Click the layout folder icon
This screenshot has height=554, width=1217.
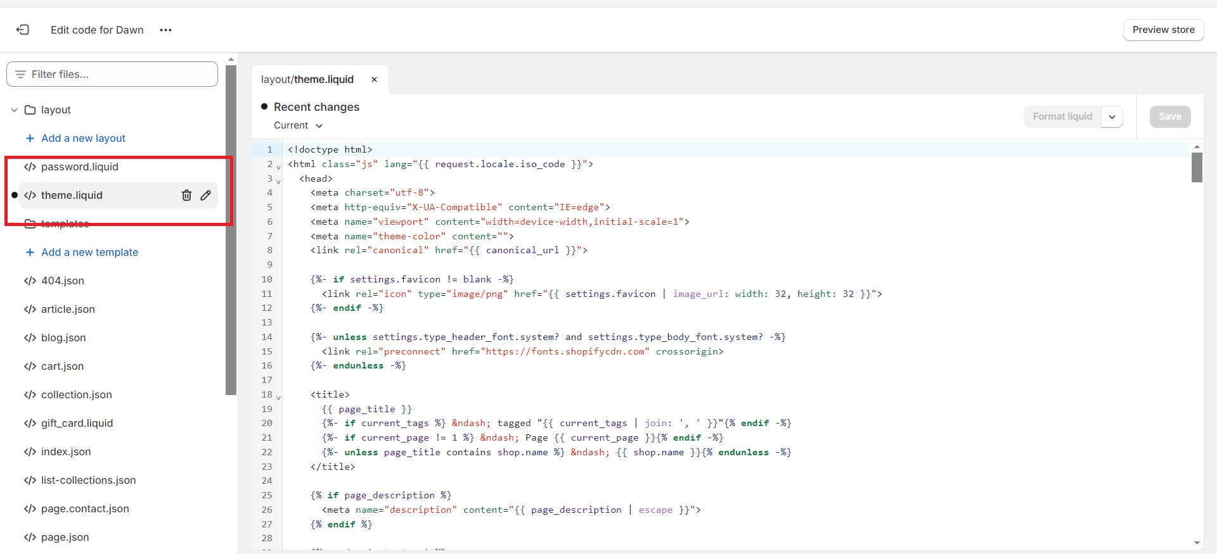(x=30, y=110)
